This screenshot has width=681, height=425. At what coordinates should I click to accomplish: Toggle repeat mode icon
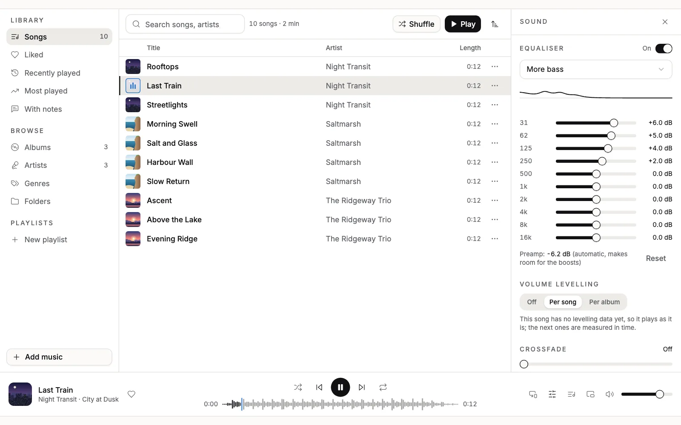(383, 387)
